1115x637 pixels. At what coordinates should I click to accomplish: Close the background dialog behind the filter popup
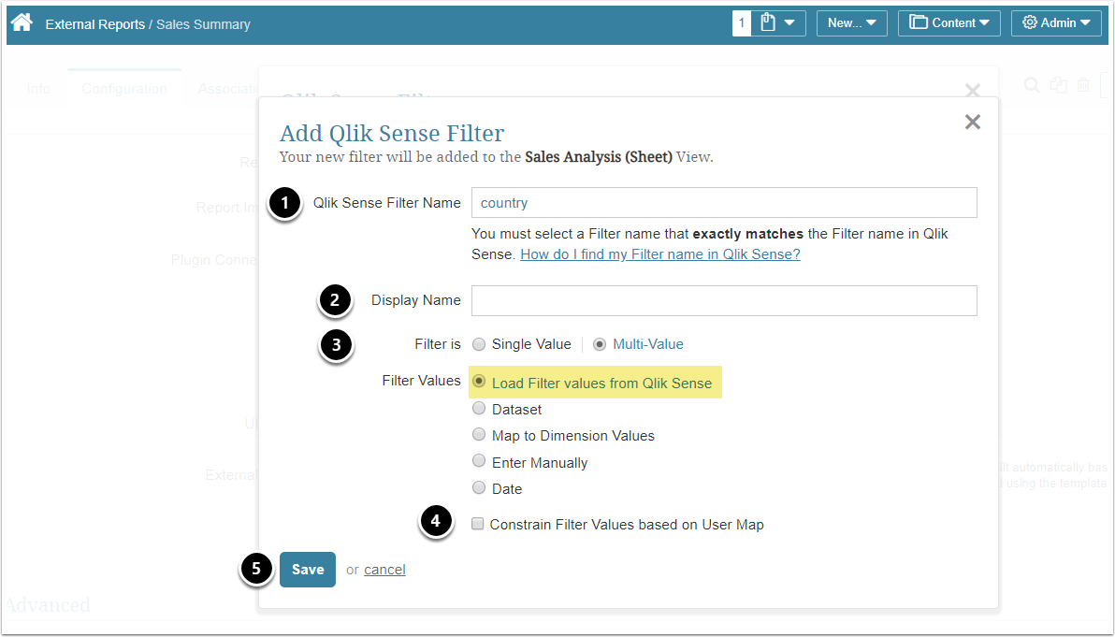[972, 90]
